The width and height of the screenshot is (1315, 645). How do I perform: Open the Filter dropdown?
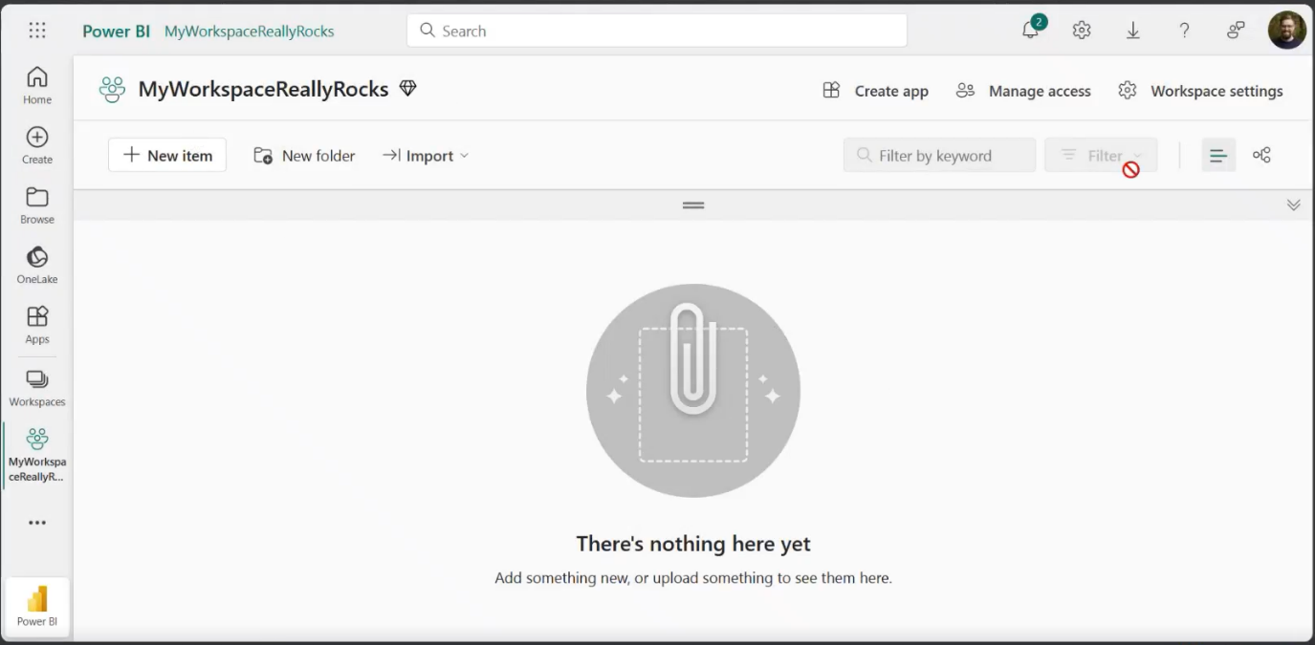click(1100, 155)
